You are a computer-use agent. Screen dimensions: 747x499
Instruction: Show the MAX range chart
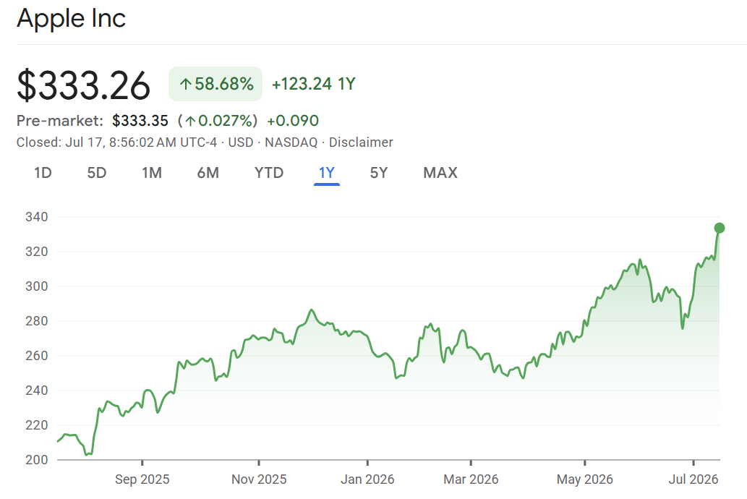click(440, 173)
